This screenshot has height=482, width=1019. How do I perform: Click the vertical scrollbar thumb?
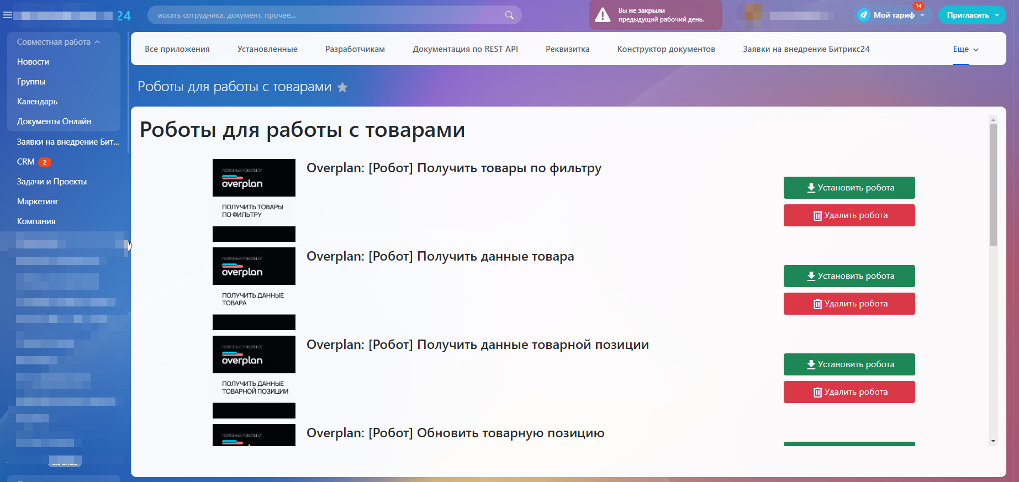(993, 185)
